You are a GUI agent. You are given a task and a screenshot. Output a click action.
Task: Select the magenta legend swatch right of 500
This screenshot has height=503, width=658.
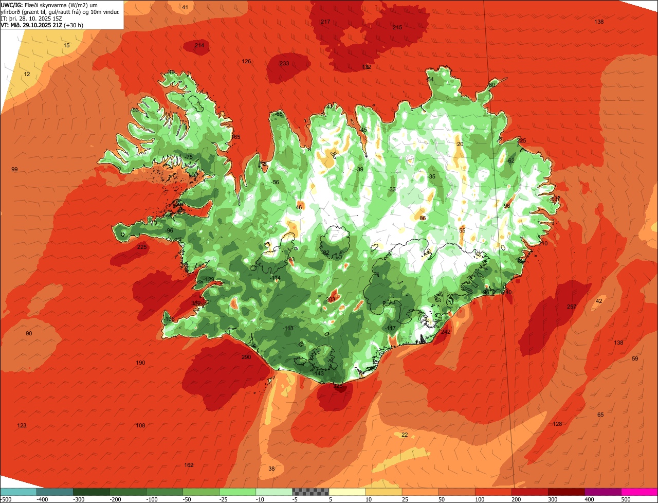[x=639, y=492]
